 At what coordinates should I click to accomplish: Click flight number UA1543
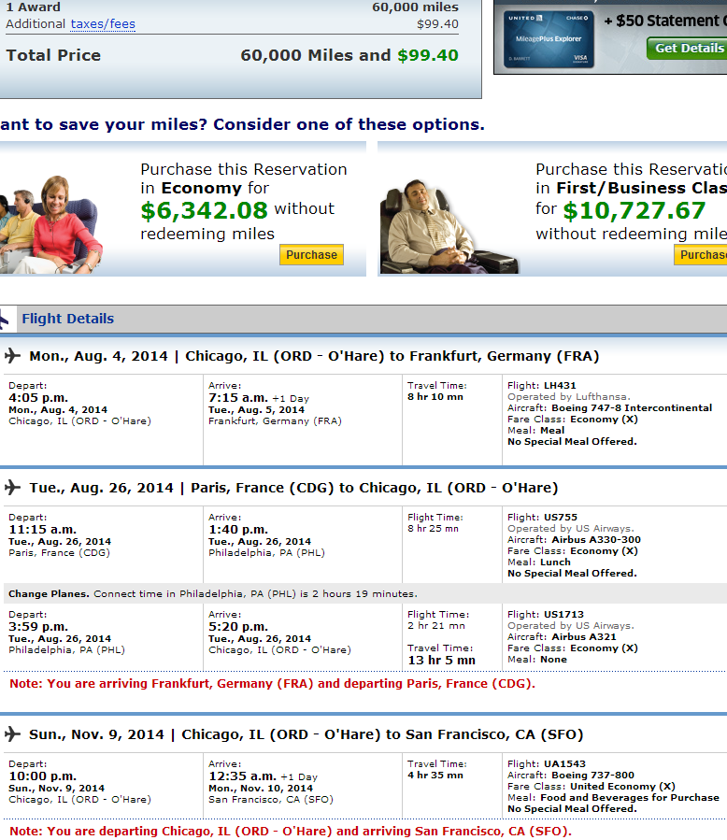tap(564, 763)
